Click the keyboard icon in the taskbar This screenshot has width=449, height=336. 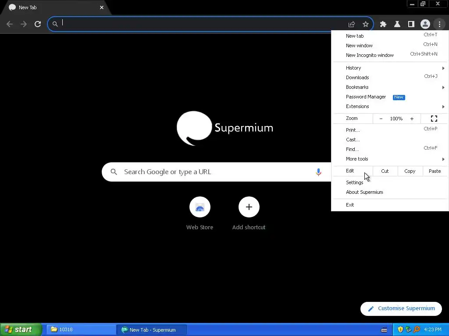tap(384, 330)
